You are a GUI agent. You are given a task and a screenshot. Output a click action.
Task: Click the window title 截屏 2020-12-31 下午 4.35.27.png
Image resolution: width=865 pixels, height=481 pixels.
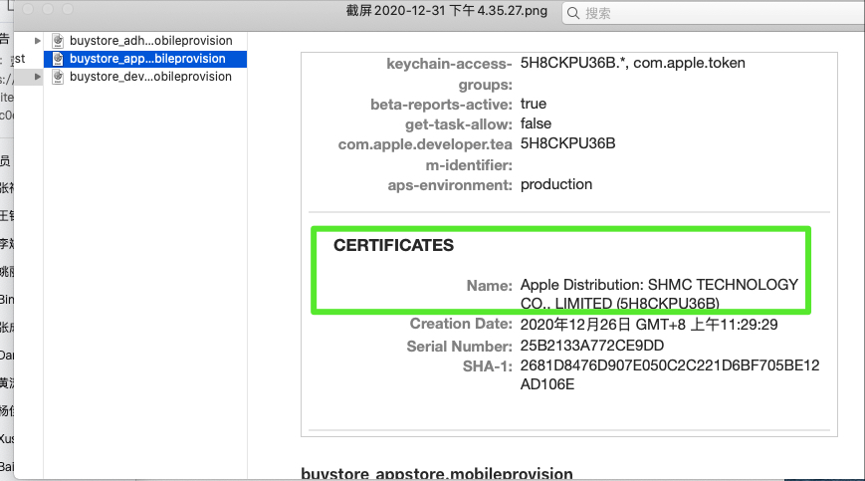[447, 11]
